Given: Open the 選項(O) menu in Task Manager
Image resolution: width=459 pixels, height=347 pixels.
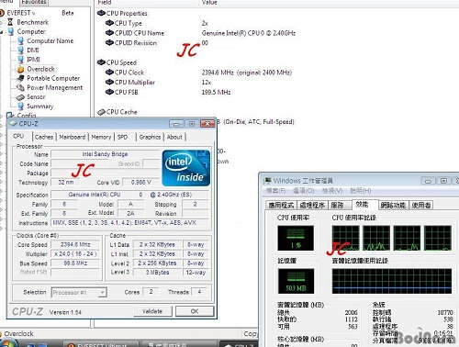Looking at the screenshot, I should point(304,191).
